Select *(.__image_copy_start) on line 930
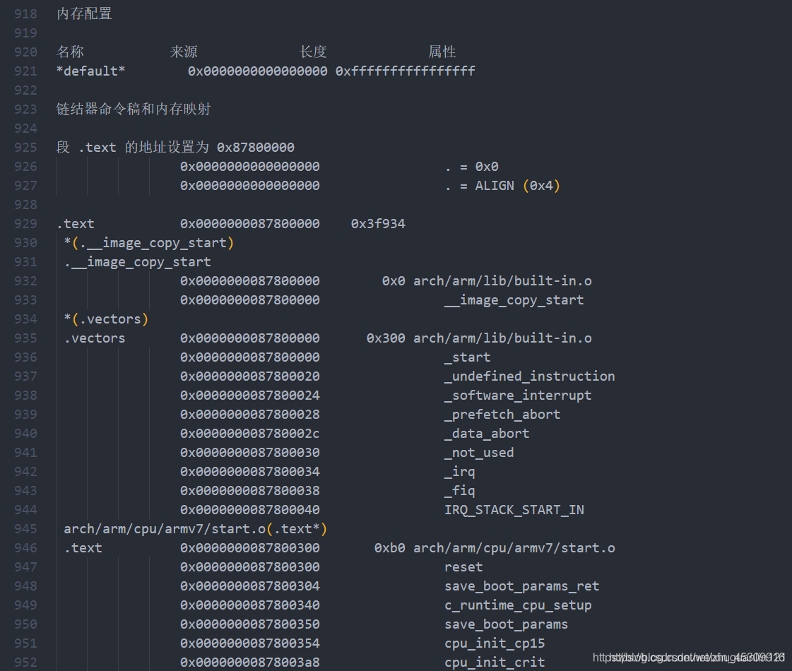Image resolution: width=792 pixels, height=671 pixels. tap(149, 243)
